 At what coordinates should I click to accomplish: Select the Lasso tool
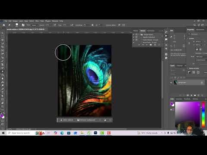pyautogui.click(x=3, y=40)
